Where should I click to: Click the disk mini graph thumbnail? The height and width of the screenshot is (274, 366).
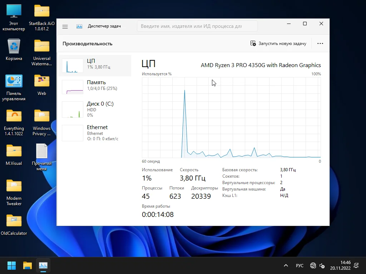pos(73,110)
